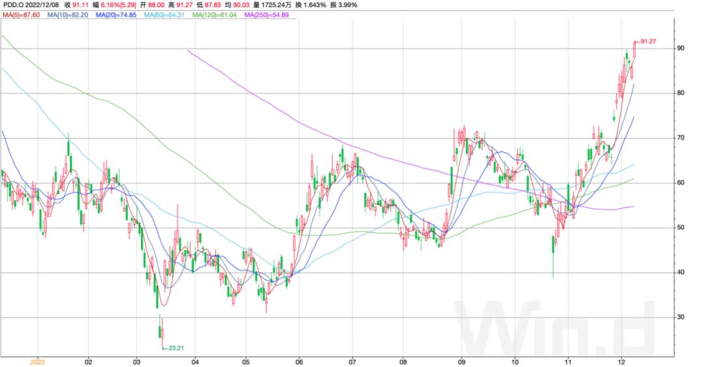This screenshot has height=367, width=705.
Task: Click the 09 month label on time axis
Action: (x=462, y=362)
